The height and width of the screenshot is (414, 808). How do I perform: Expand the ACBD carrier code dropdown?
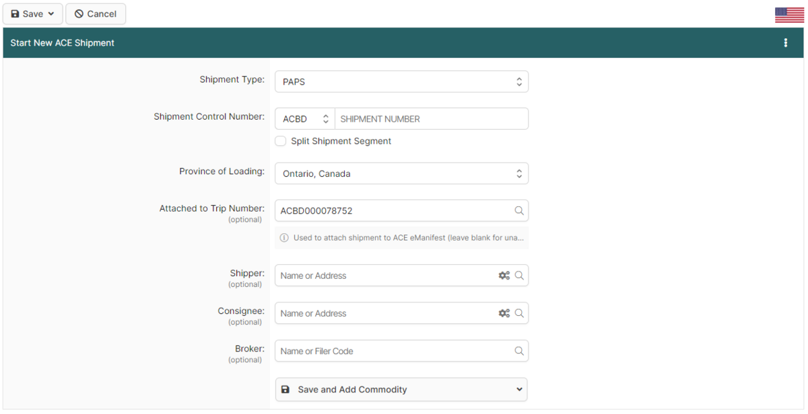(305, 119)
